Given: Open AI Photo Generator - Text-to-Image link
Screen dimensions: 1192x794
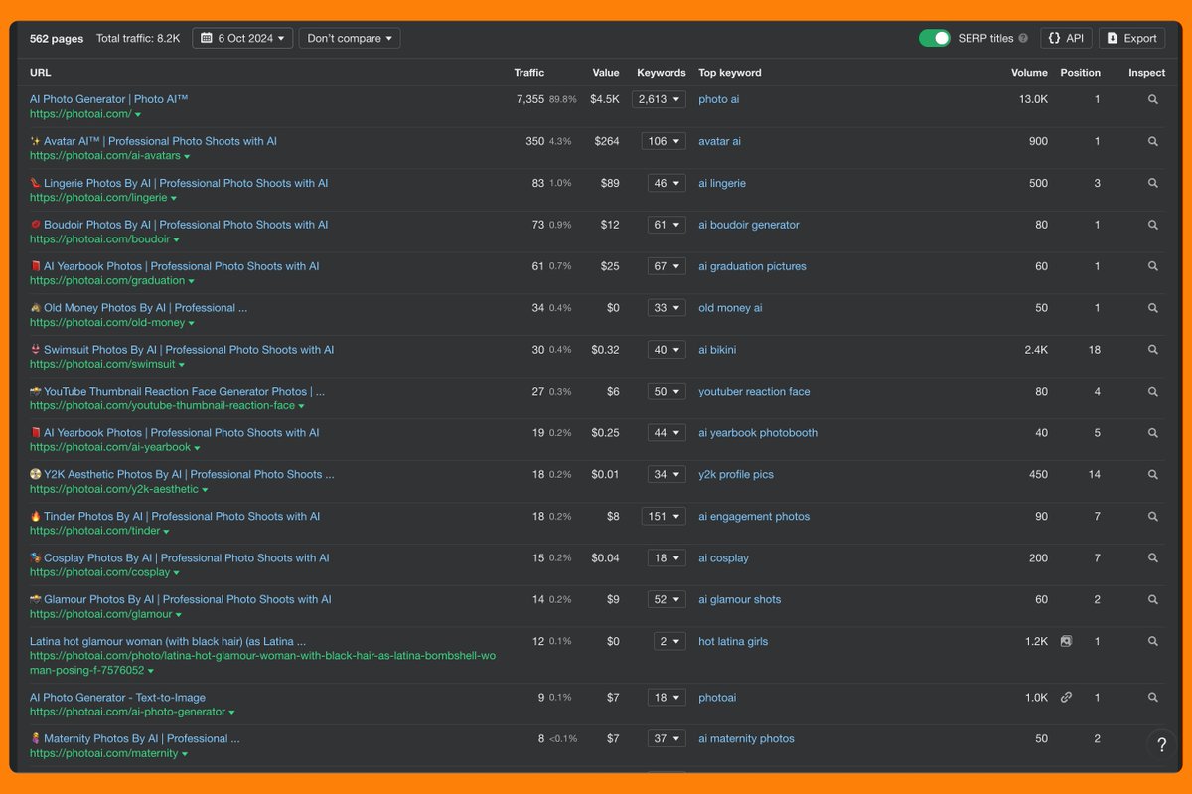Looking at the screenshot, I should tap(117, 698).
